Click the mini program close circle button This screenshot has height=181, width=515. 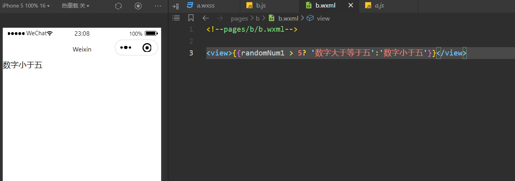point(147,48)
